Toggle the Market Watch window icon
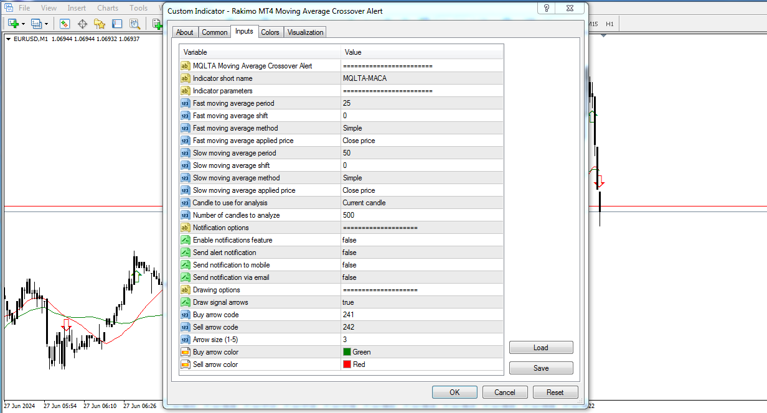Viewport: 767px width, 413px height. [x=64, y=24]
